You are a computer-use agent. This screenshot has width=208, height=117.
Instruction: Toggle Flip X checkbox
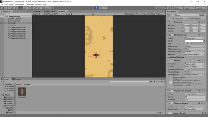(x=186, y=44)
